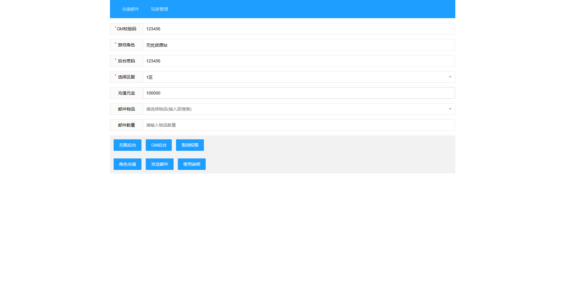Open 使用说明 instructions button

click(x=192, y=164)
